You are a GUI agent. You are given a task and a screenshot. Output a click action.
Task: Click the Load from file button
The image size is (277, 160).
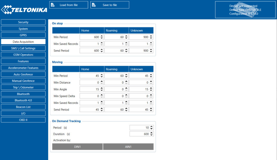pos(69,5)
